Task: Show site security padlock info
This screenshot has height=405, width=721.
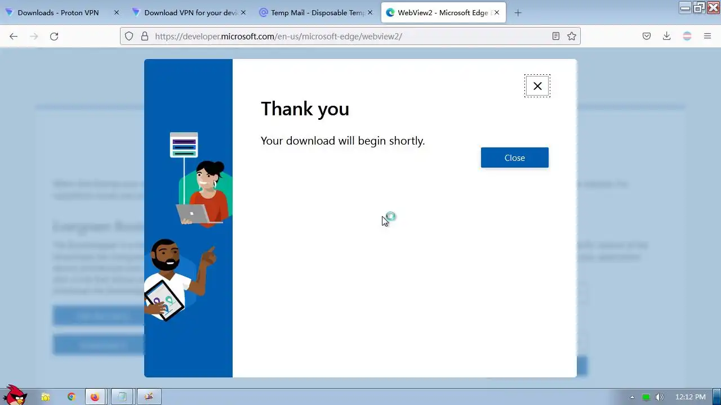Action: coord(145,36)
